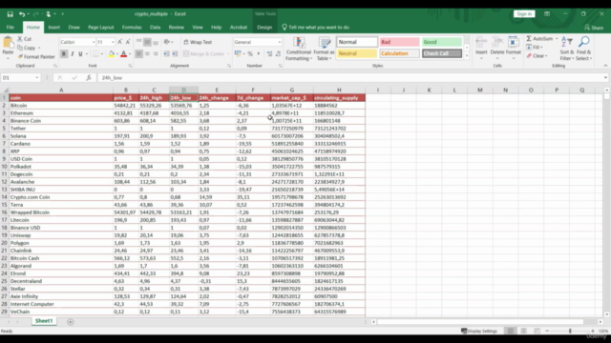The width and height of the screenshot is (611, 343).
Task: Select column header G
Action: pyautogui.click(x=291, y=90)
